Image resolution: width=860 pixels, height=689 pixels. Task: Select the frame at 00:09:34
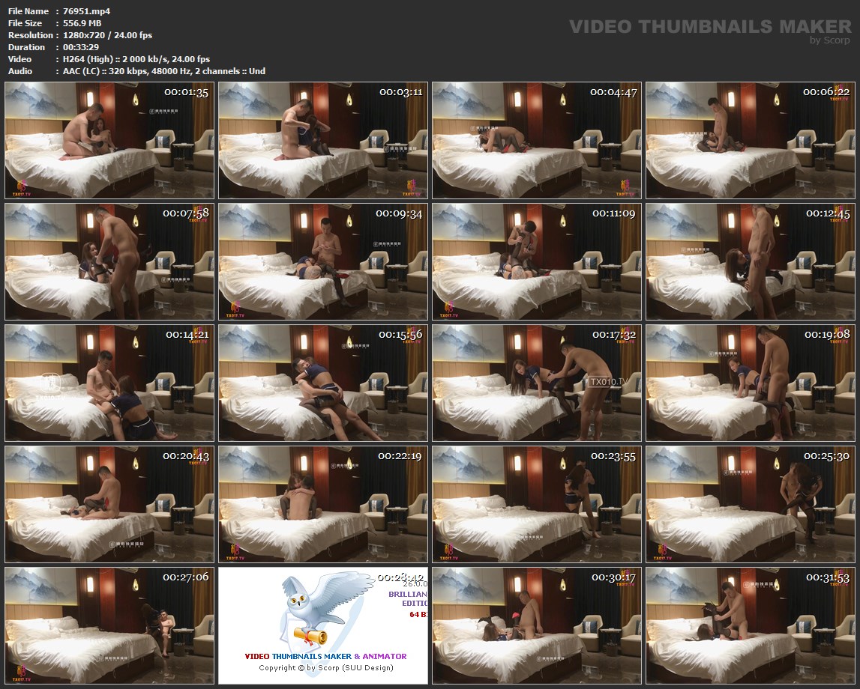322,261
